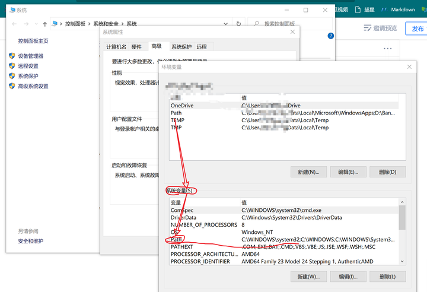
Task: Close the 环境变量 dialog
Action: pos(409,67)
